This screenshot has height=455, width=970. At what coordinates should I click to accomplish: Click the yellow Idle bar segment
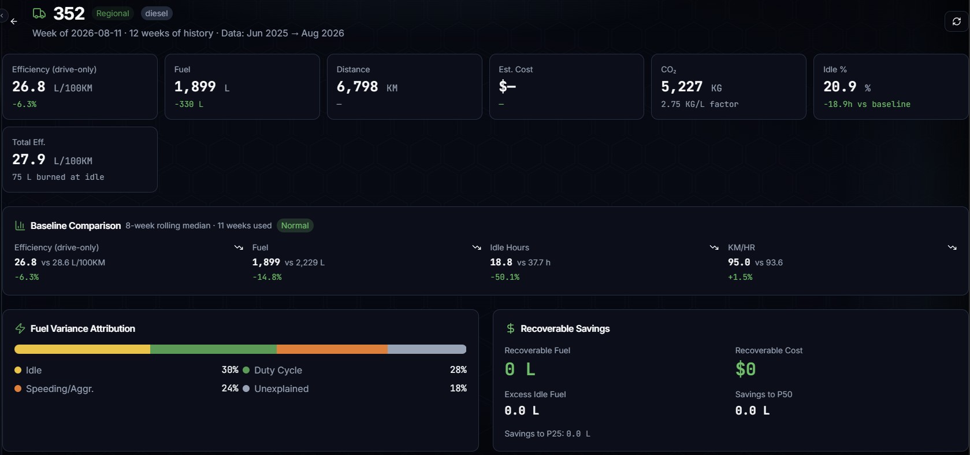82,349
